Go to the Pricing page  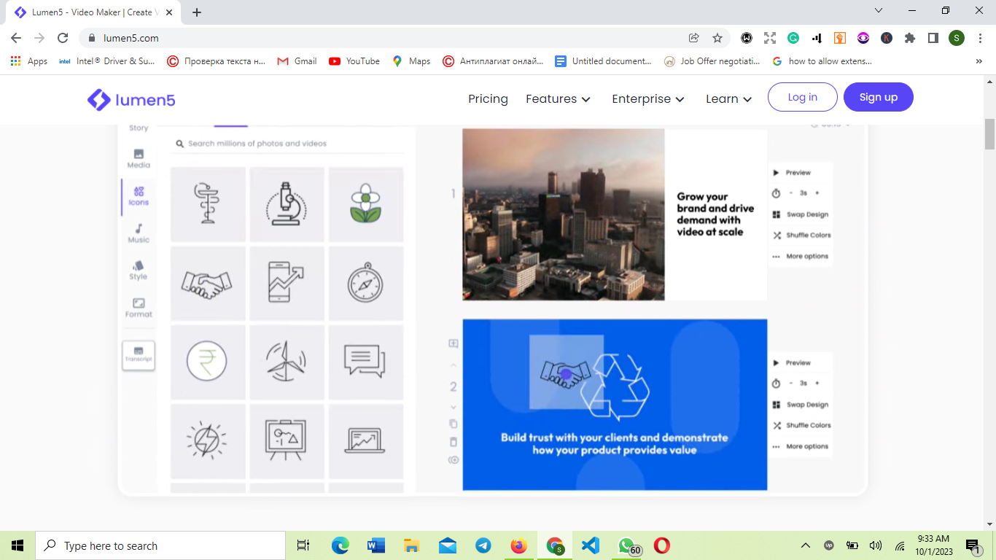pyautogui.click(x=488, y=99)
